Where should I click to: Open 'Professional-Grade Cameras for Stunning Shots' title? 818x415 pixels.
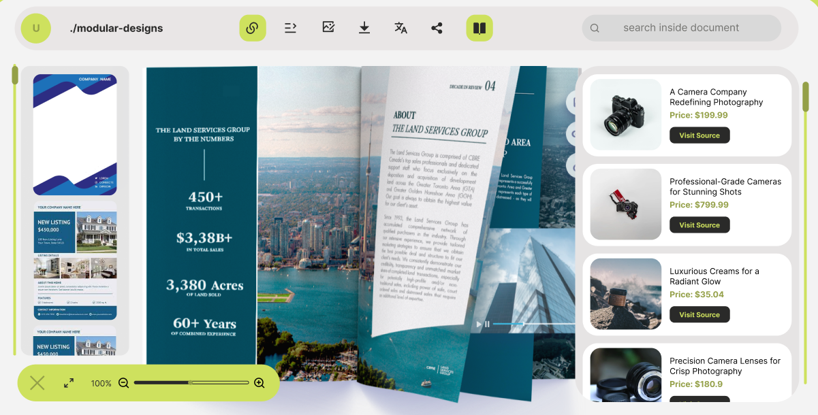pyautogui.click(x=725, y=187)
